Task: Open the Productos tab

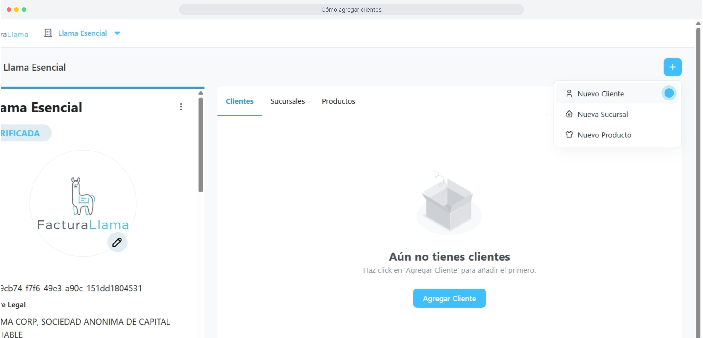Action: [338, 101]
